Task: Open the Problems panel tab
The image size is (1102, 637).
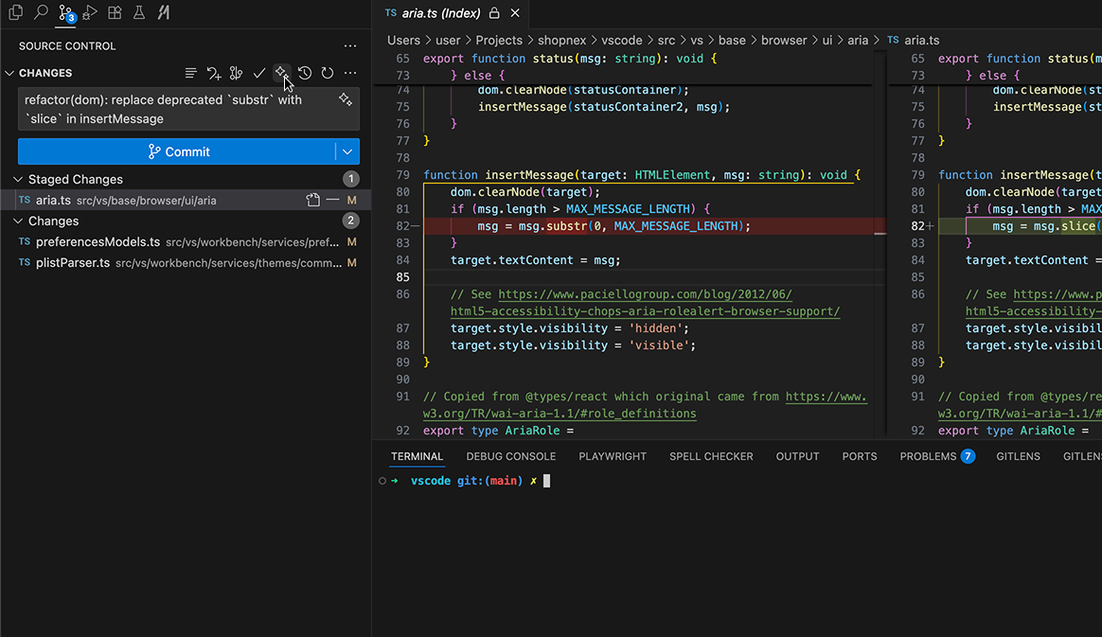Action: pos(928,456)
